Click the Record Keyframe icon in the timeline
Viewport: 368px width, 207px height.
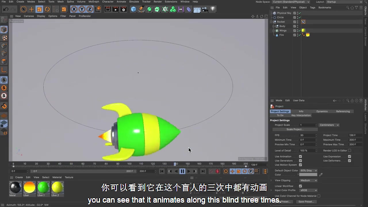[217, 171]
